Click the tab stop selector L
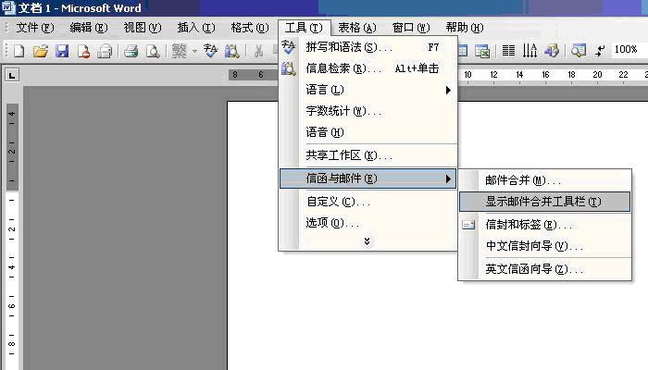Image resolution: width=648 pixels, height=370 pixels. click(x=11, y=75)
